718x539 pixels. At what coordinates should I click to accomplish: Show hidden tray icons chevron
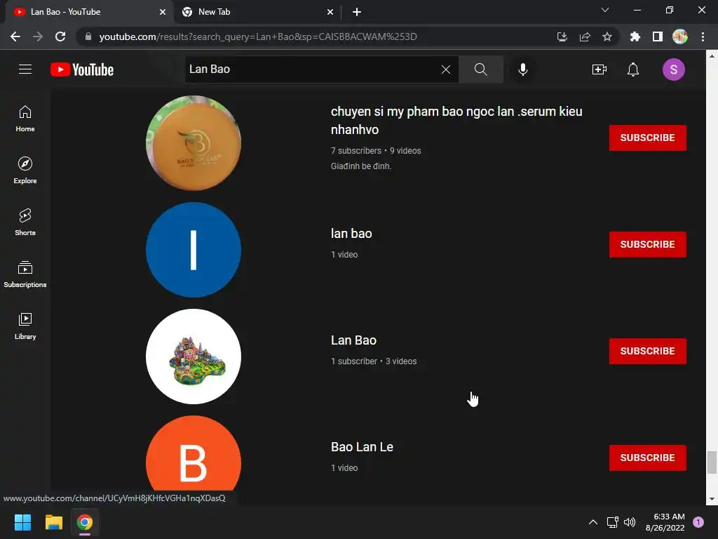[x=593, y=522]
